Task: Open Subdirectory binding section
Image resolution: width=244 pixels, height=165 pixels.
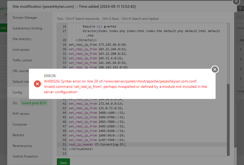Action: (x=27, y=28)
